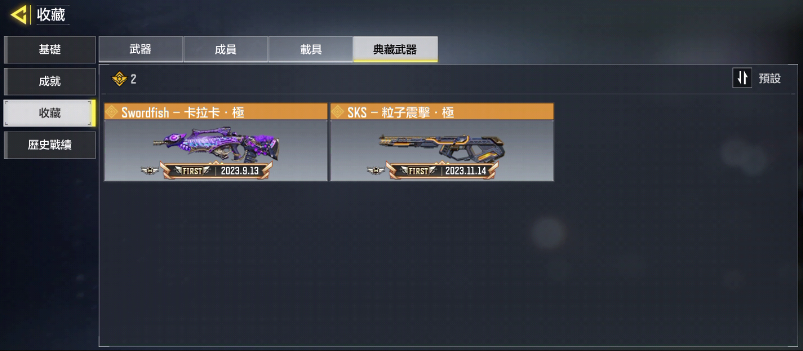Click the diamond emblem beside Swordfish title
Screen dimensions: 803x351
coord(112,112)
